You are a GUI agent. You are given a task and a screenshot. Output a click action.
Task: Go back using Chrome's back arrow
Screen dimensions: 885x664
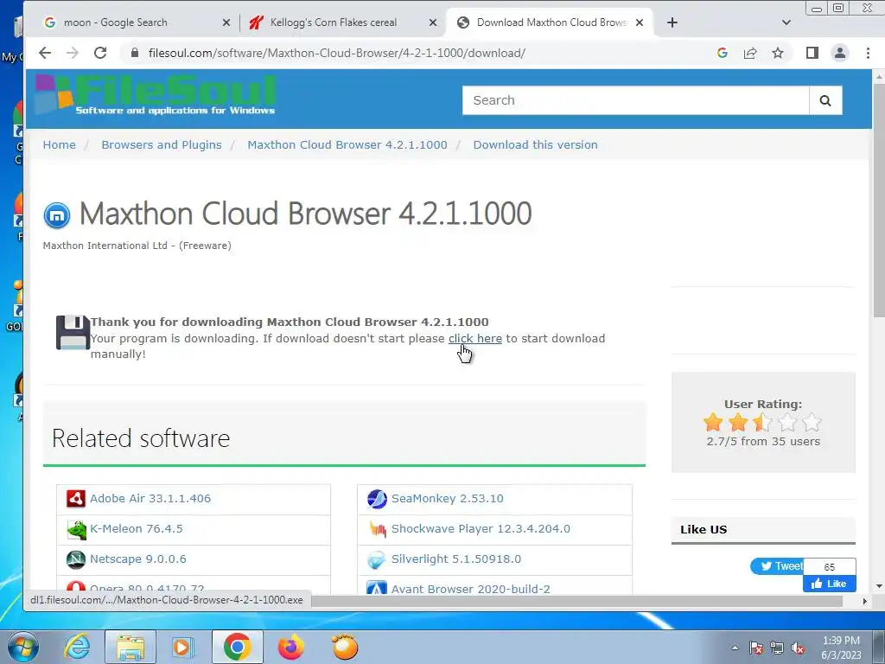[45, 53]
